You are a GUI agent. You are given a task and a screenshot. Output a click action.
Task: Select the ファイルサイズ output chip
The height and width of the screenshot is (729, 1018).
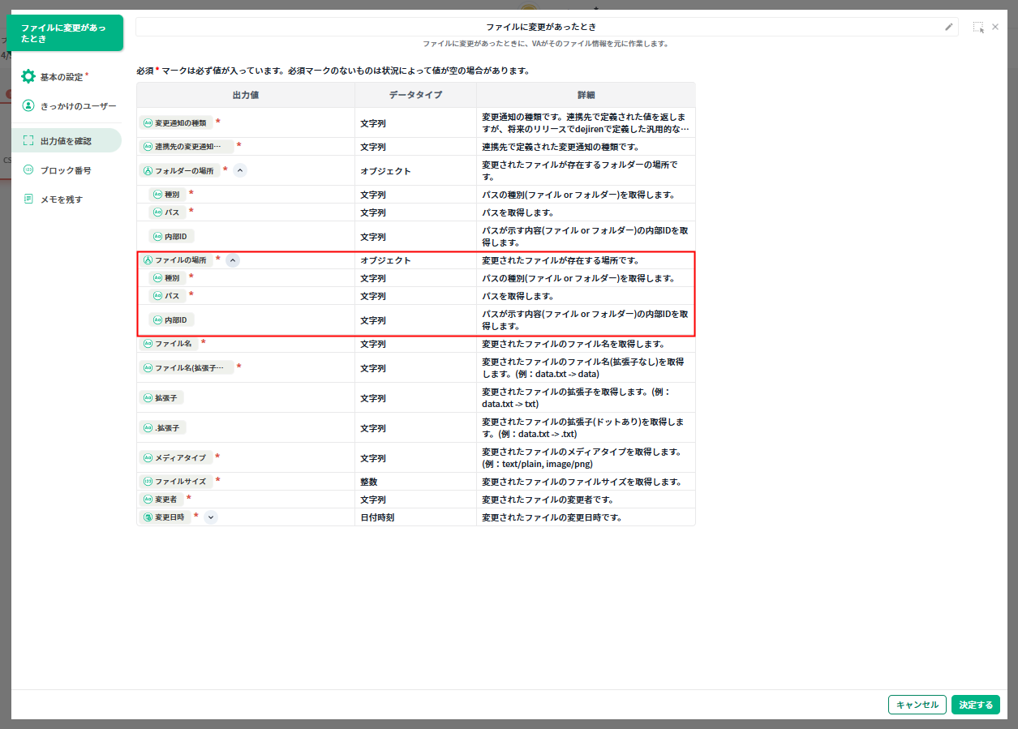click(x=175, y=482)
